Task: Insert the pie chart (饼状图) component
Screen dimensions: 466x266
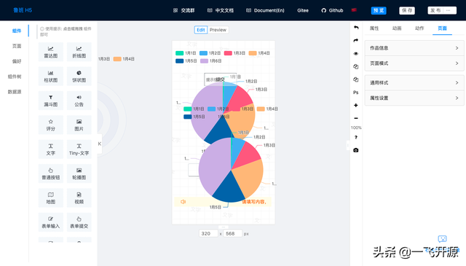Action: (x=79, y=77)
